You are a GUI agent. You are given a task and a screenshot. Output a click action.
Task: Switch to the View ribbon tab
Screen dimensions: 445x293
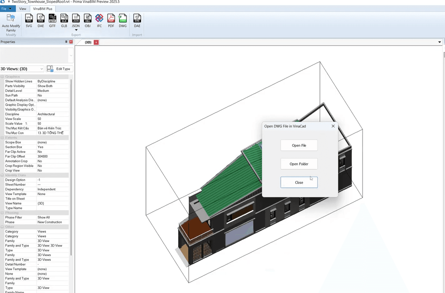(x=23, y=8)
